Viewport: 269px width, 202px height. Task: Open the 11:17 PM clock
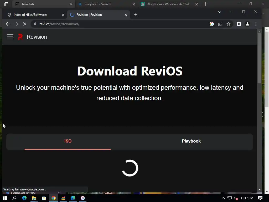tap(247, 198)
